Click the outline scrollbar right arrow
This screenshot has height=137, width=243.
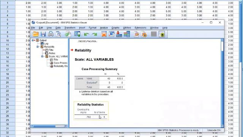point(66,126)
